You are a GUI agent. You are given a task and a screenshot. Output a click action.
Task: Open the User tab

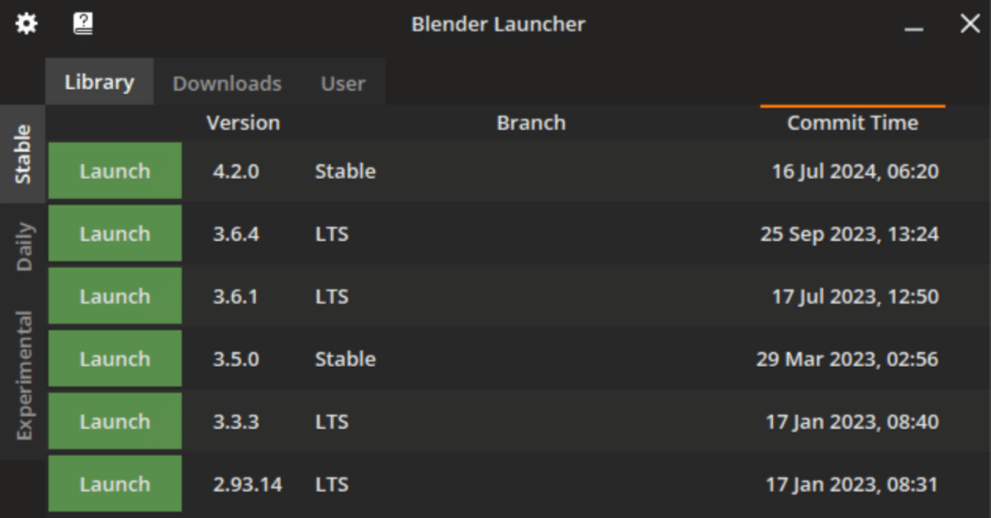[x=342, y=82]
